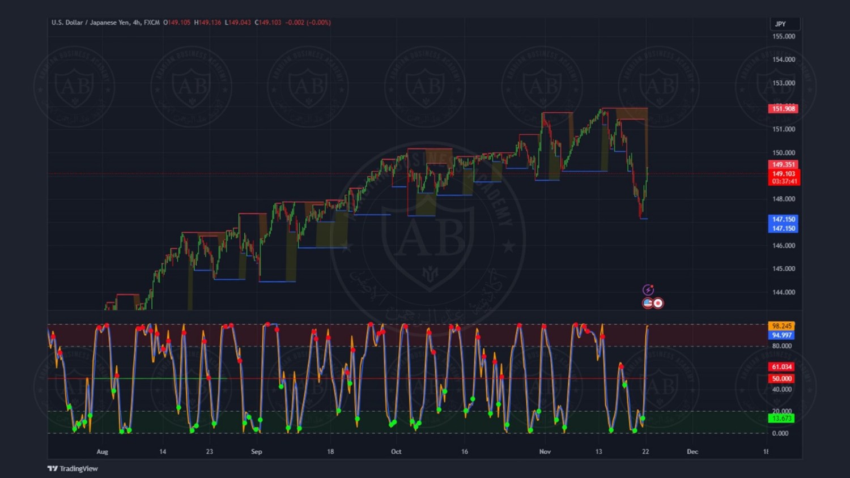Screen dimensions: 850x478
Task: Click the 155.000 price axis label
Action: [784, 36]
